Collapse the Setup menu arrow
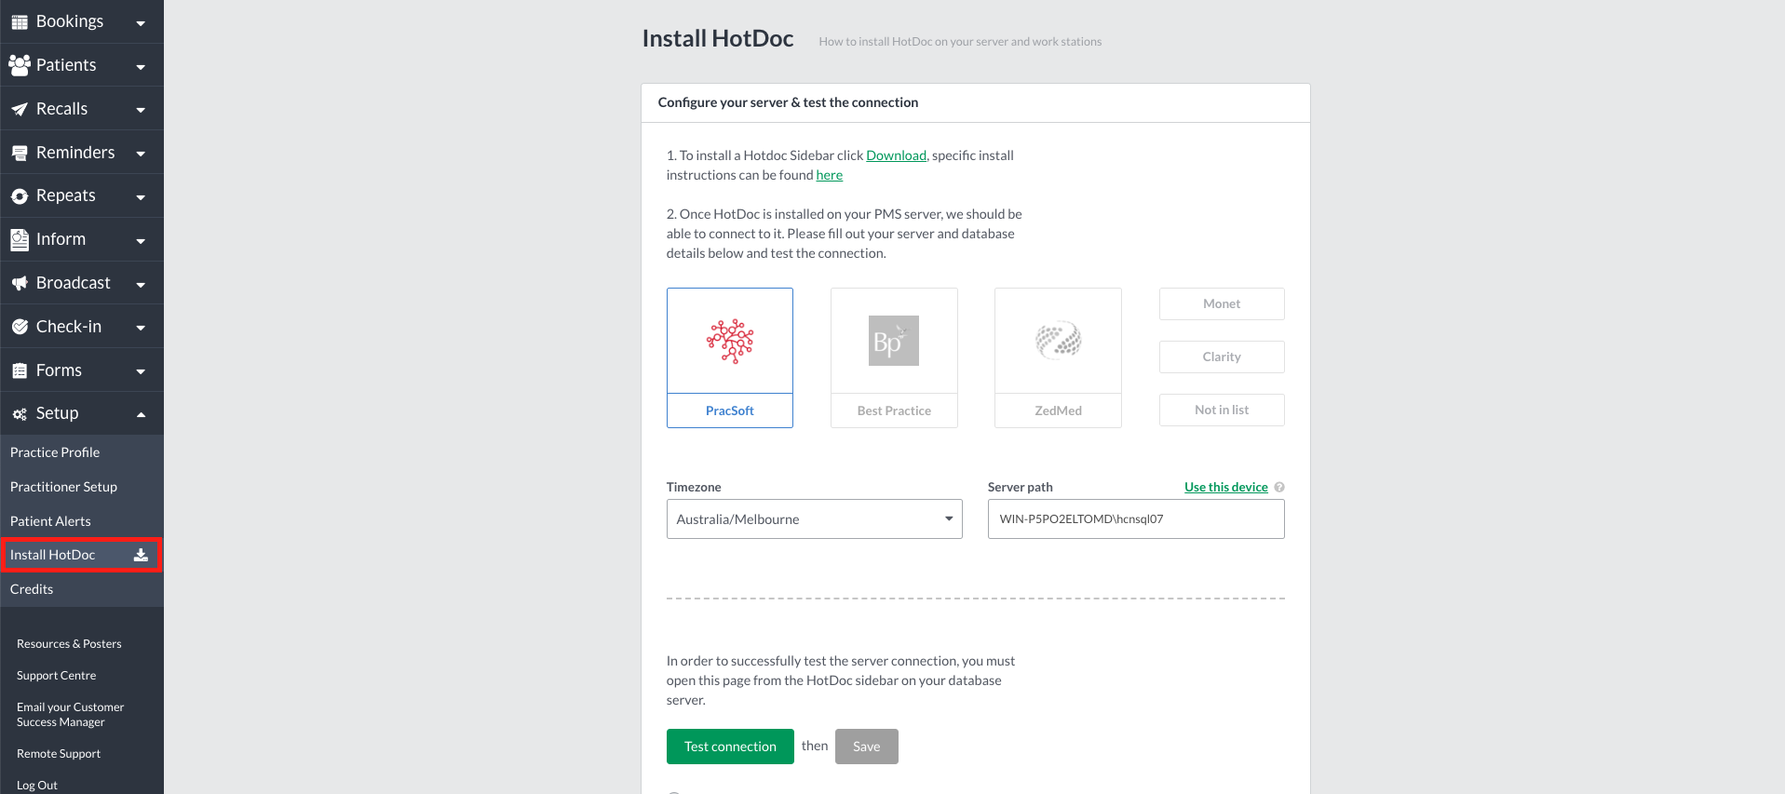1785x794 pixels. point(141,415)
